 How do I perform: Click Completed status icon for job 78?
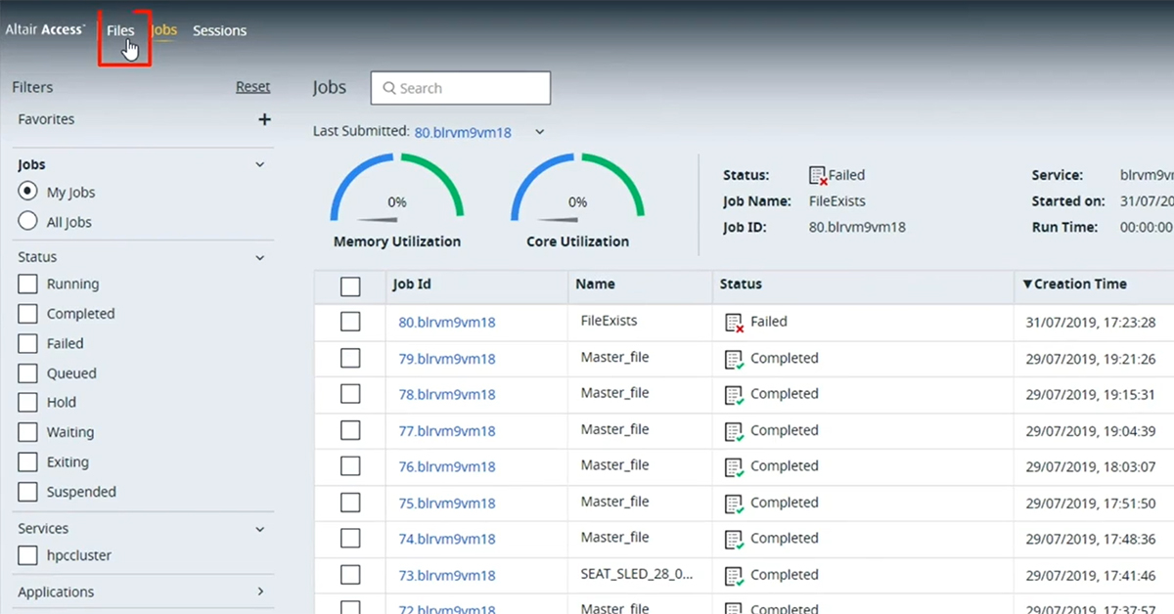pos(734,395)
